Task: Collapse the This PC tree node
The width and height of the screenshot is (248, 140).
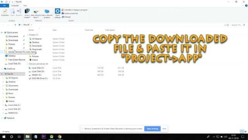Action: [2, 74]
